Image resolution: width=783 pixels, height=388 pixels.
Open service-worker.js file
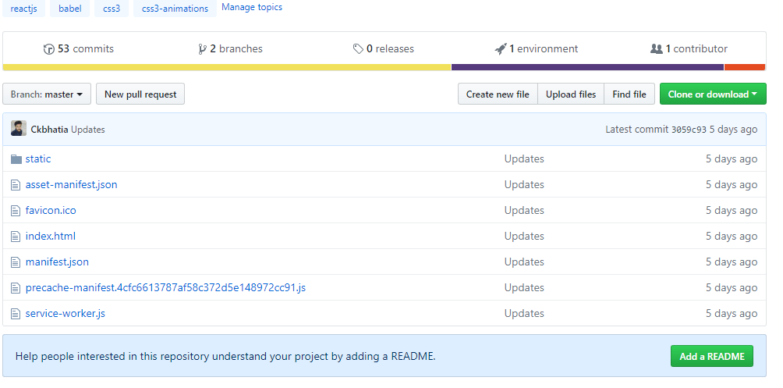(x=66, y=314)
